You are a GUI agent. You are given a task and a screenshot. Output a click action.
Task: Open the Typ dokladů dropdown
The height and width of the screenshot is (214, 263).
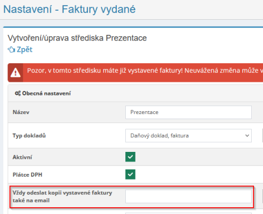[x=189, y=136]
